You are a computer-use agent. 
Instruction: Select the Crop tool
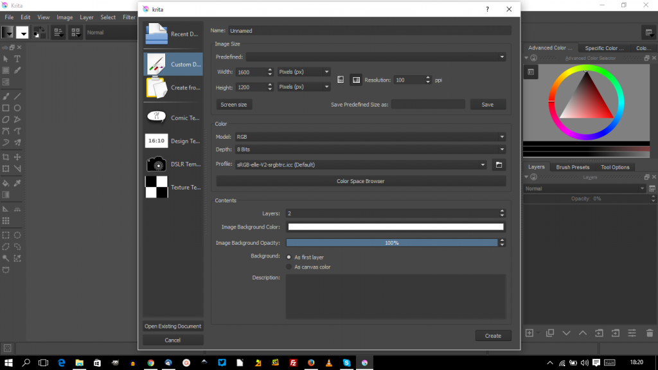pos(6,157)
